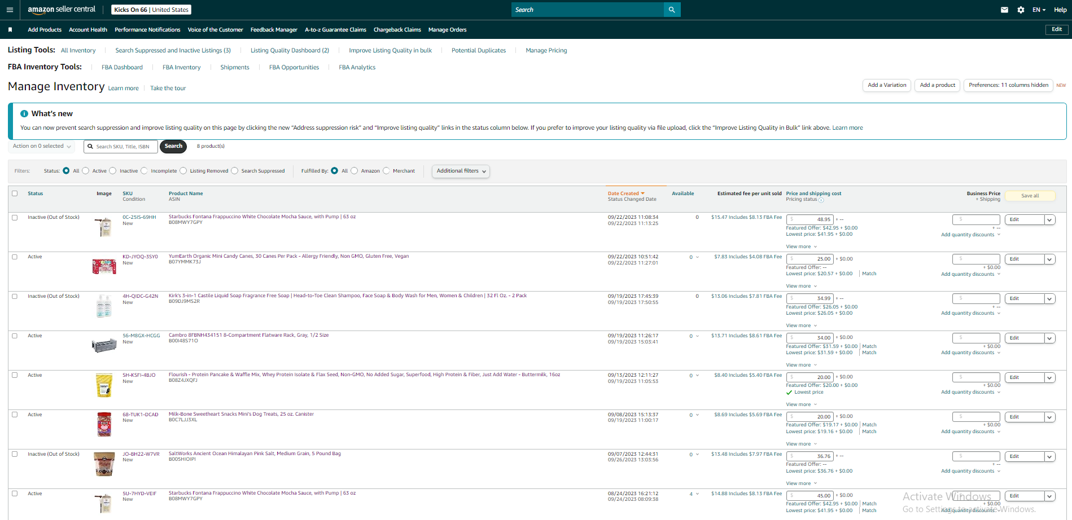1072x520 pixels.
Task: Select Merchant under Fulfilled By filter
Action: (x=386, y=171)
